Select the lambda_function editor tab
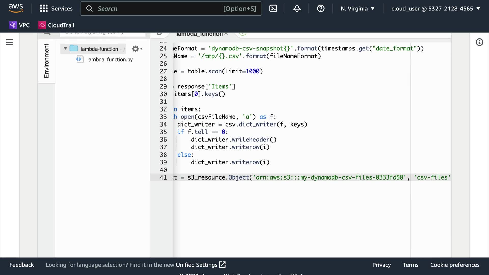This screenshot has width=489, height=275. 199,34
